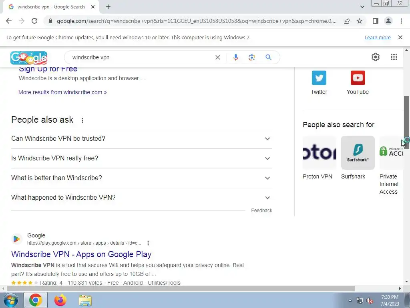Dismiss the Chrome update notification bar
The height and width of the screenshot is (308, 410).
click(400, 37)
